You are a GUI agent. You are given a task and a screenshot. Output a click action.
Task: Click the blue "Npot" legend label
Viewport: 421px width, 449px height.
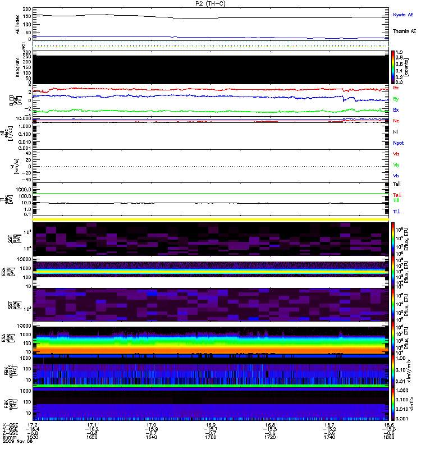tap(398, 143)
